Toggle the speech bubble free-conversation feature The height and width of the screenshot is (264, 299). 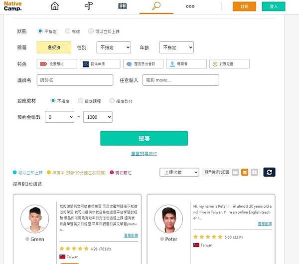(143, 64)
